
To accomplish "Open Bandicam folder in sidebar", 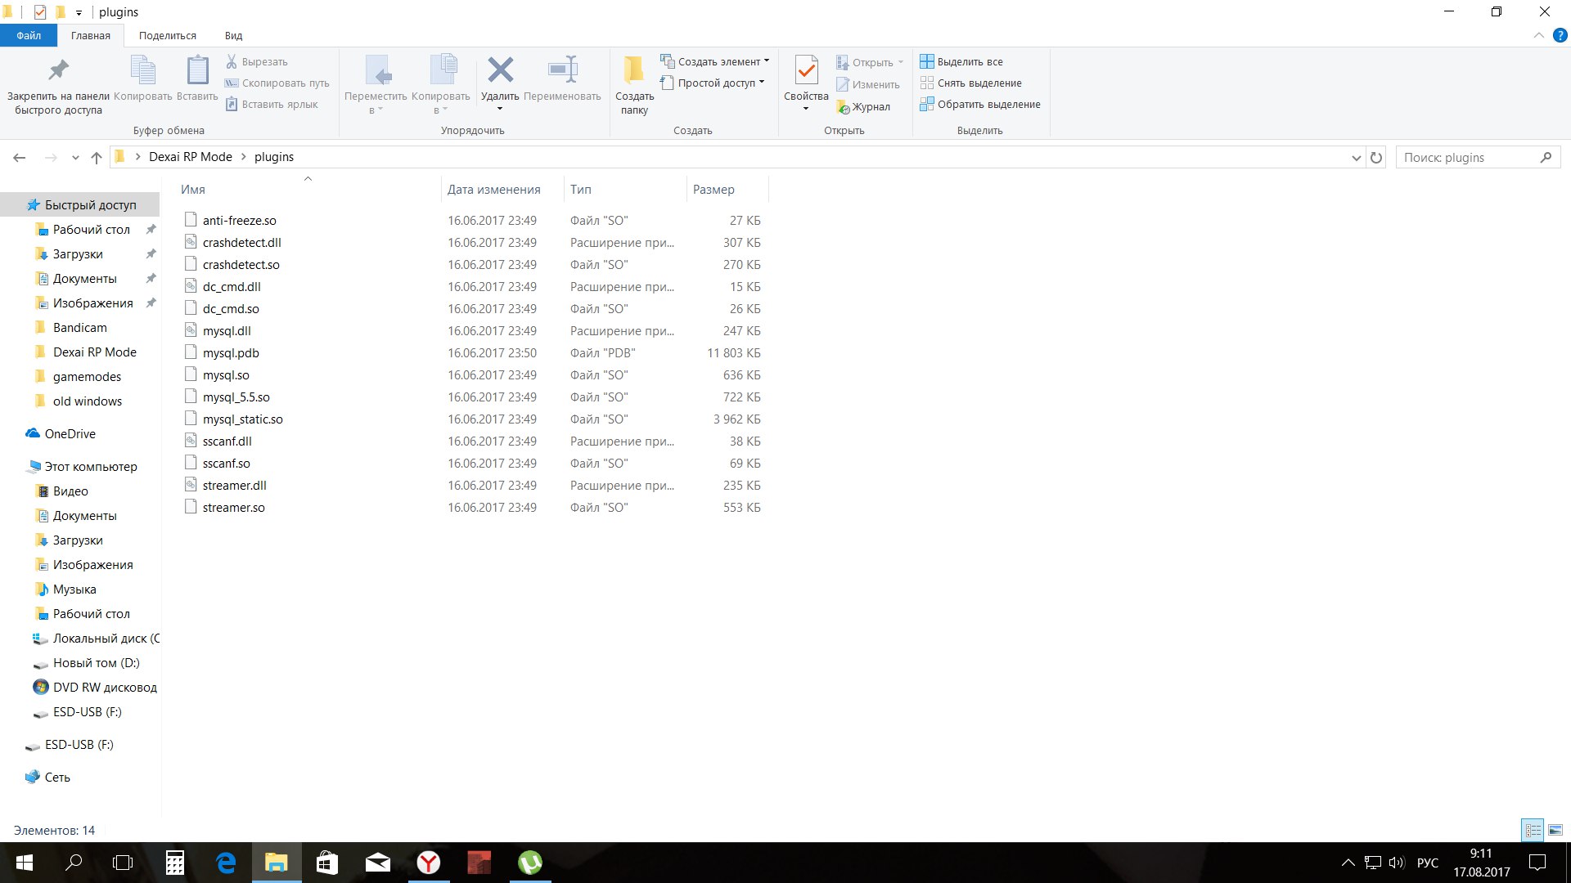I will pyautogui.click(x=80, y=327).
